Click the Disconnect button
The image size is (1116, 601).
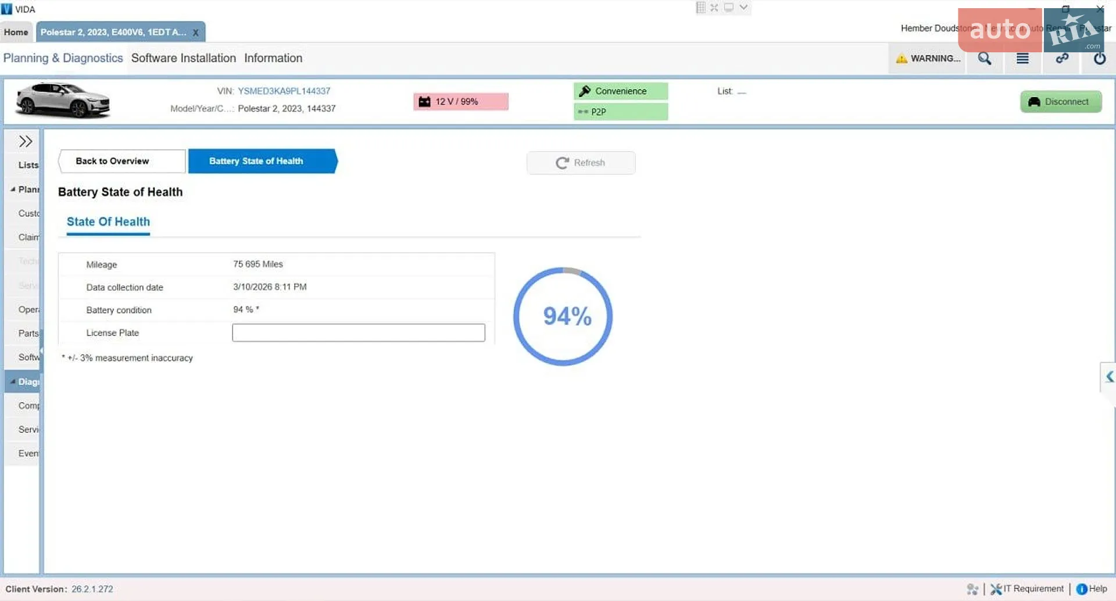1061,102
